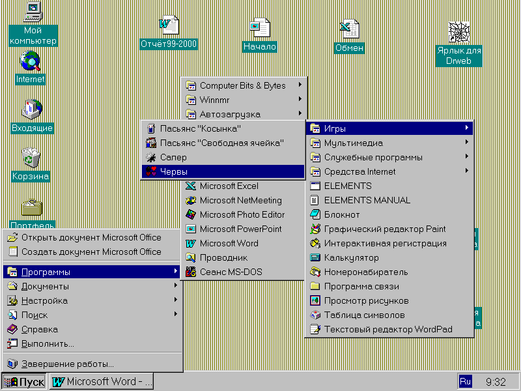521x391 pixels.
Task: Click the Текстовый редактор WordPad icon
Action: 315,329
